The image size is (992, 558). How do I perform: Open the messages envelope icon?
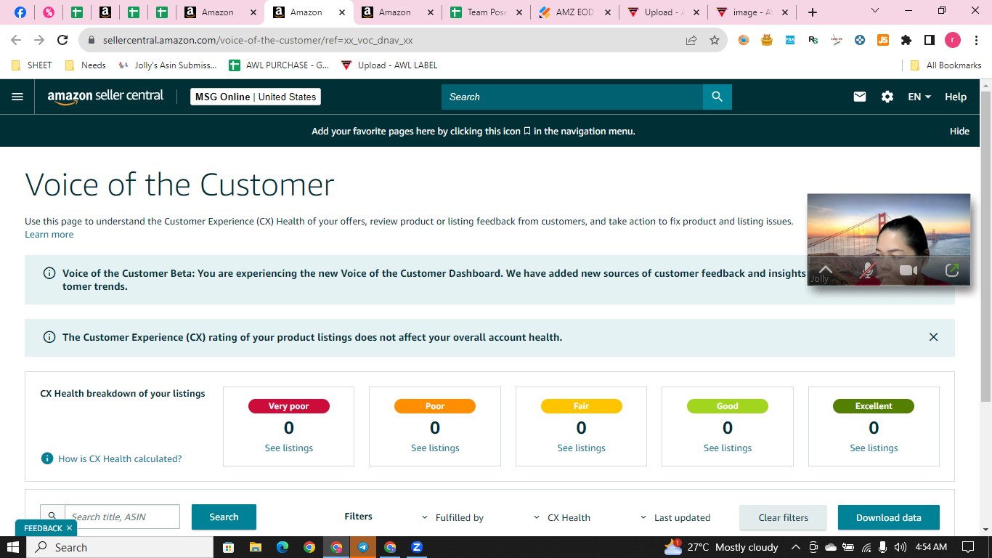[860, 97]
